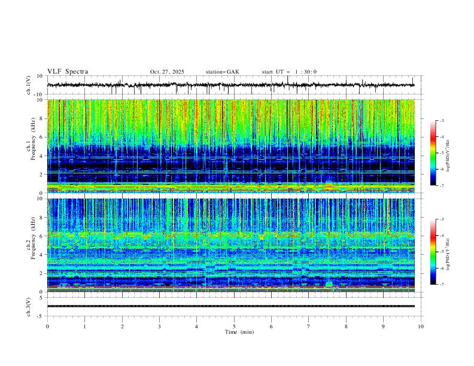
Task: Click the time axis tick label "3"
Action: point(160,327)
